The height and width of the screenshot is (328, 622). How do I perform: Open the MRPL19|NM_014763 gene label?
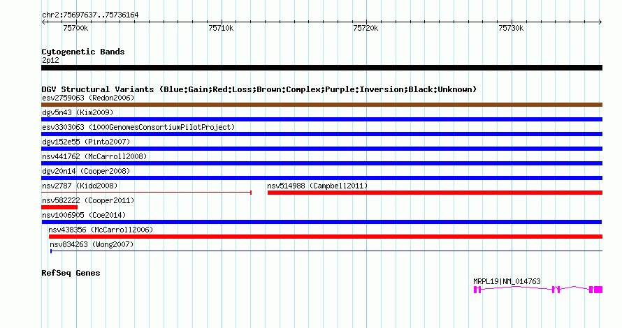(x=507, y=281)
